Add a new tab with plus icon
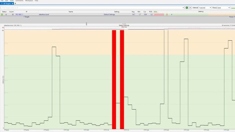235x132 pixels. click(15, 3)
